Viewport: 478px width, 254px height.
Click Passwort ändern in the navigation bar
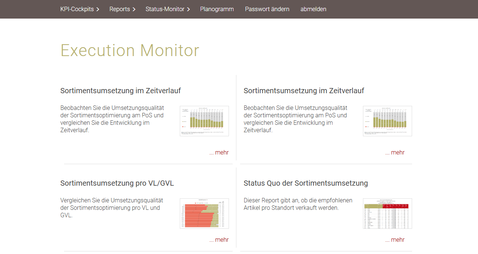(267, 9)
